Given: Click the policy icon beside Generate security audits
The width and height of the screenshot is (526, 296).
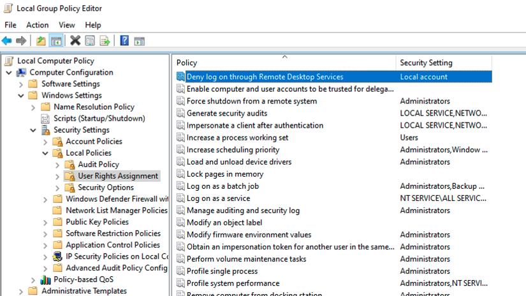Looking at the screenshot, I should (180, 113).
